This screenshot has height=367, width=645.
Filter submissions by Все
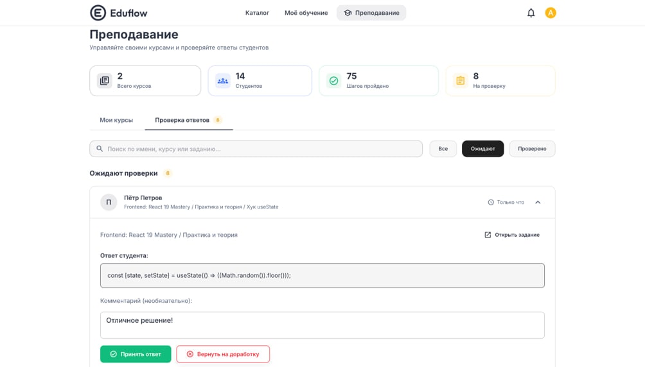pos(443,149)
